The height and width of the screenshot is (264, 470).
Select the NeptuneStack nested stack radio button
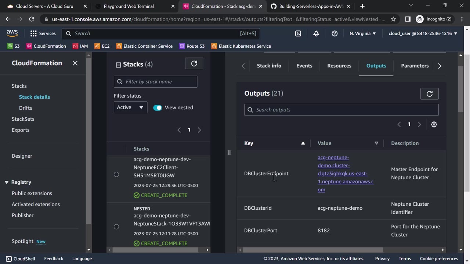coord(116,227)
